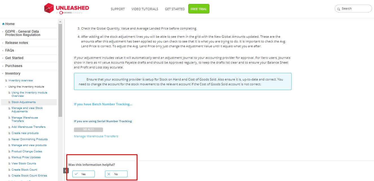374x181 pixels.
Task: Collapse the Inventory section arrow
Action: pyautogui.click(x=3, y=73)
